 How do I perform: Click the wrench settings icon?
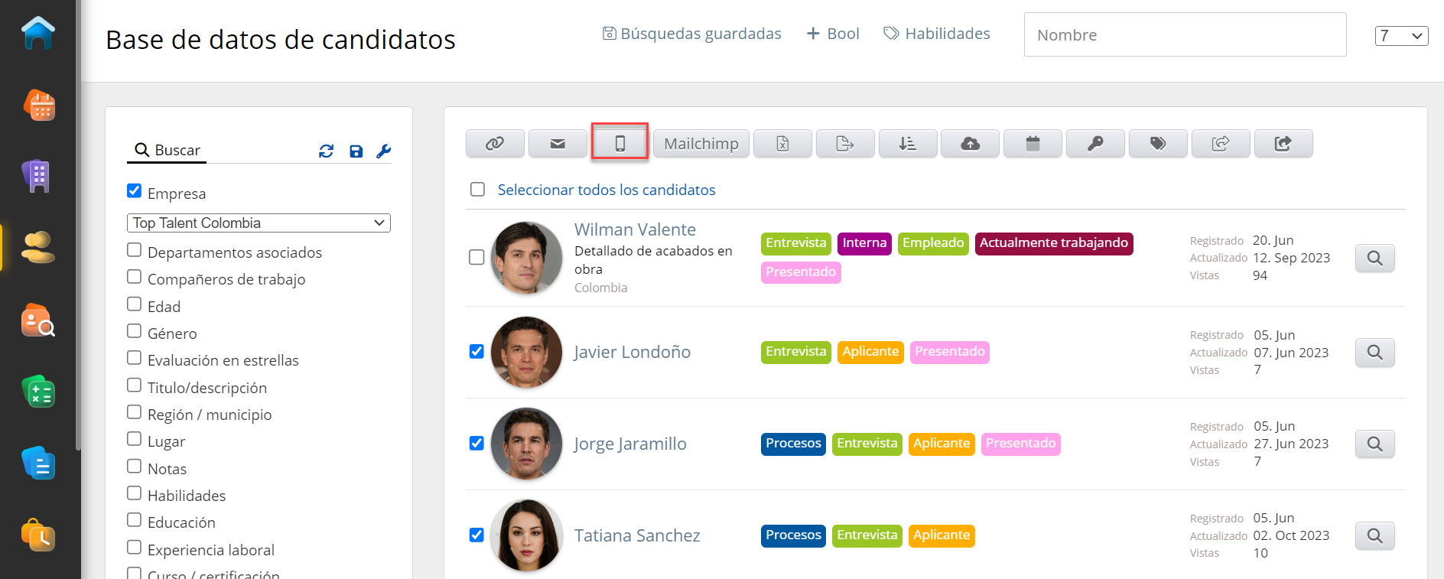pyautogui.click(x=384, y=151)
